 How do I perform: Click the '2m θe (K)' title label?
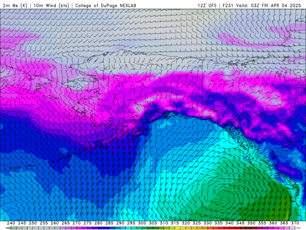tap(15, 5)
